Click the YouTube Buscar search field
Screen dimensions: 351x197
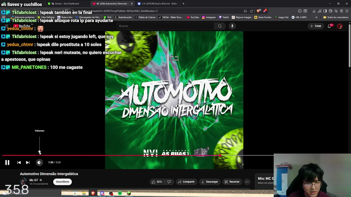pos(165,26)
